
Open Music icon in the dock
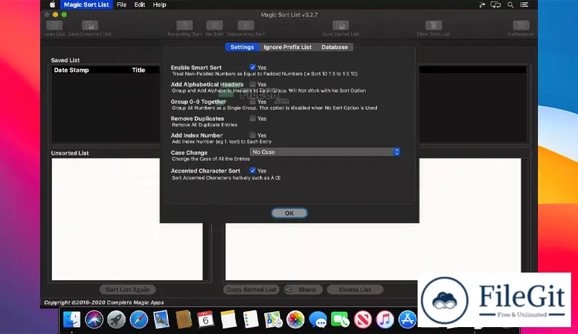pos(385,320)
